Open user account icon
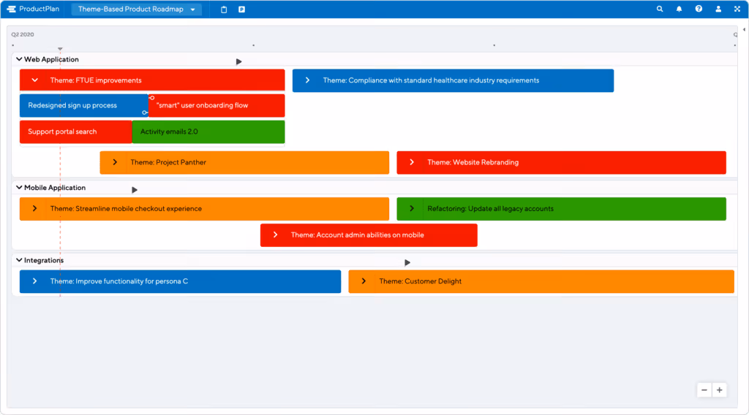This screenshot has height=415, width=749. coord(718,9)
